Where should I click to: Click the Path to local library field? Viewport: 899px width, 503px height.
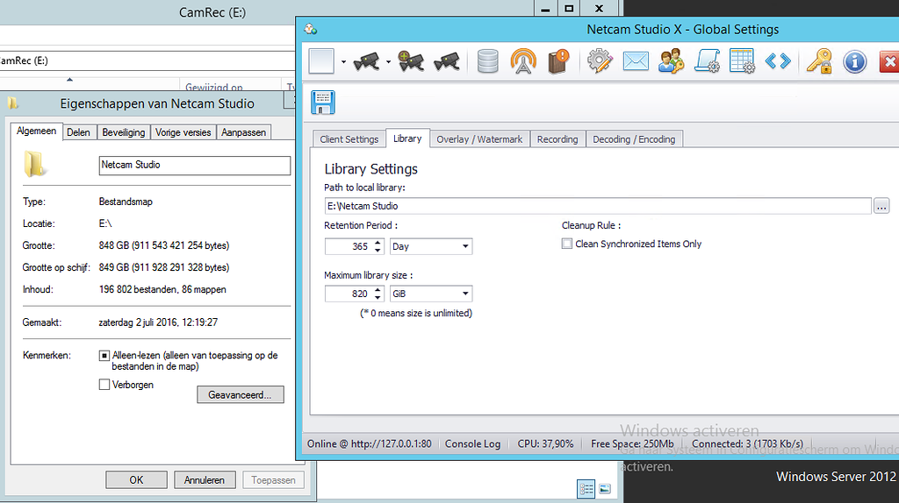point(597,206)
